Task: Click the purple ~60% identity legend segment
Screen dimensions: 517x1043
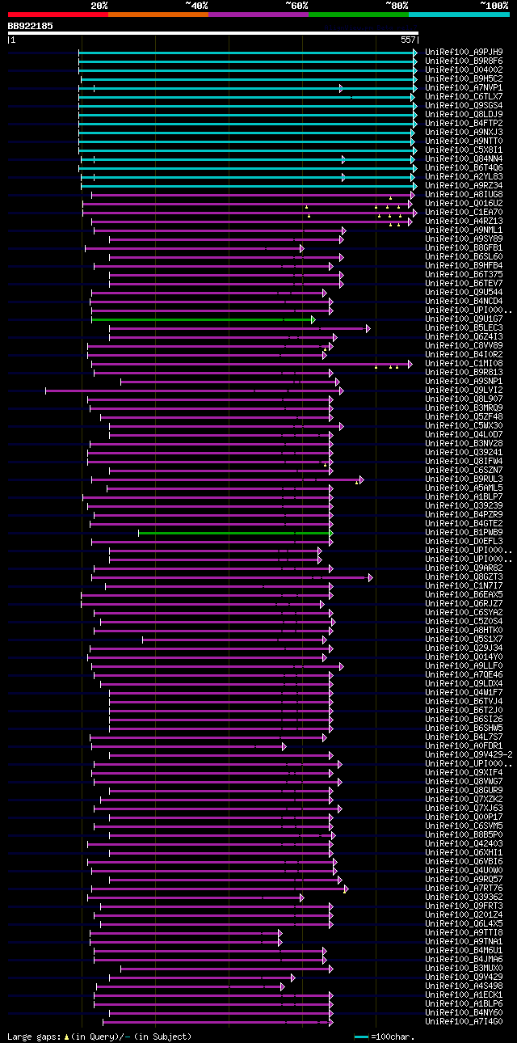Action: pyautogui.click(x=258, y=14)
